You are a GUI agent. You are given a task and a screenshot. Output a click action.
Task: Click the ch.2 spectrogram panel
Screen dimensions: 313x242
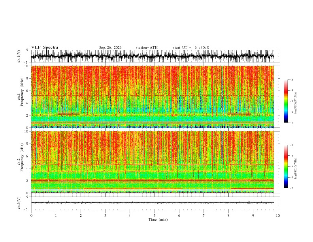coord(153,162)
